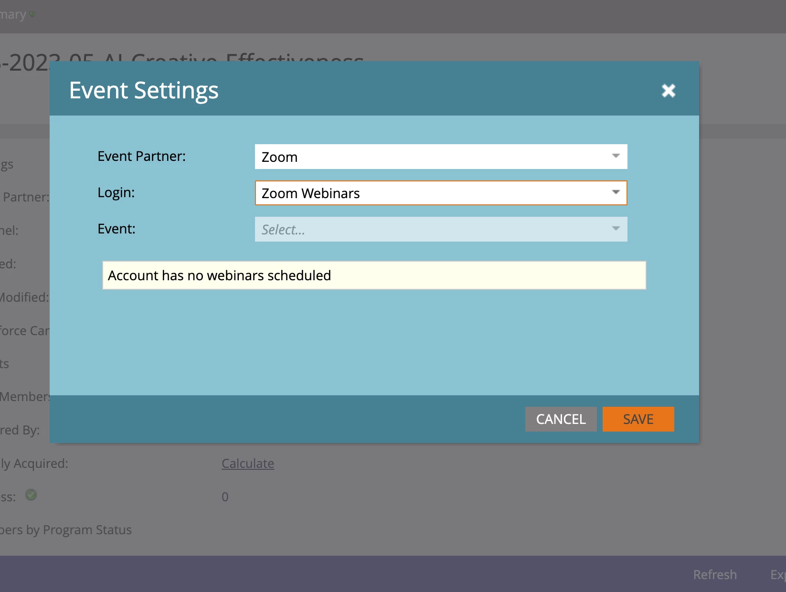Click the Calculate link in background page

tap(248, 464)
